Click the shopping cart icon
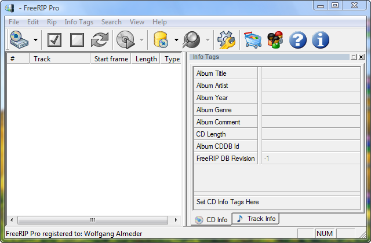Image resolution: width=371 pixels, height=243 pixels. (x=253, y=40)
